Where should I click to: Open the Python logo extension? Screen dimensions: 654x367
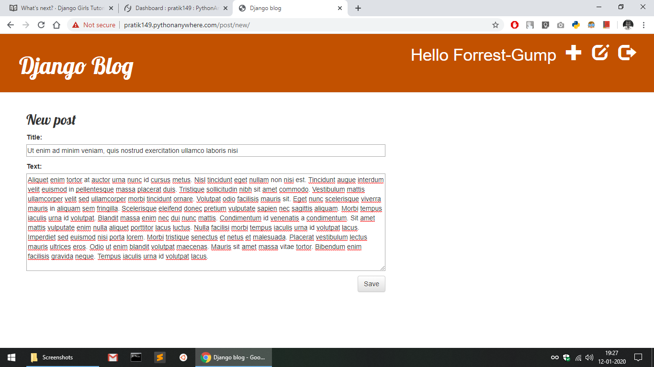click(576, 25)
